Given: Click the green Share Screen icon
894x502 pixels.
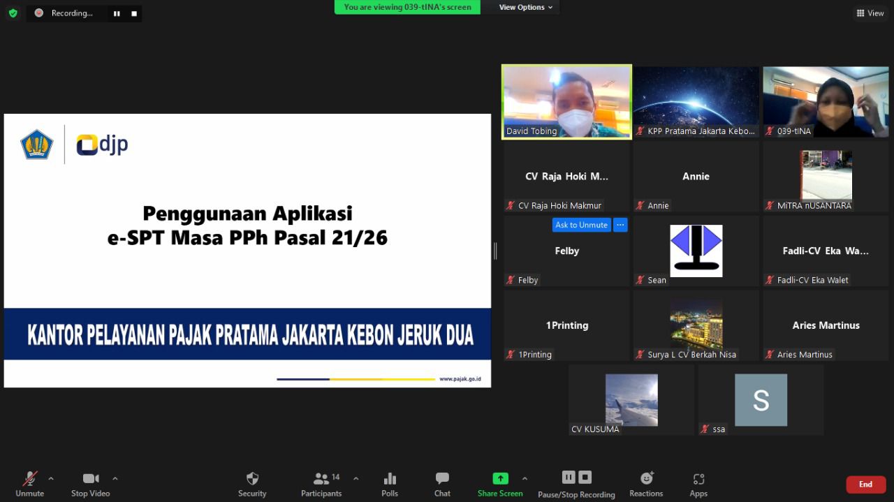Looking at the screenshot, I should tap(500, 479).
